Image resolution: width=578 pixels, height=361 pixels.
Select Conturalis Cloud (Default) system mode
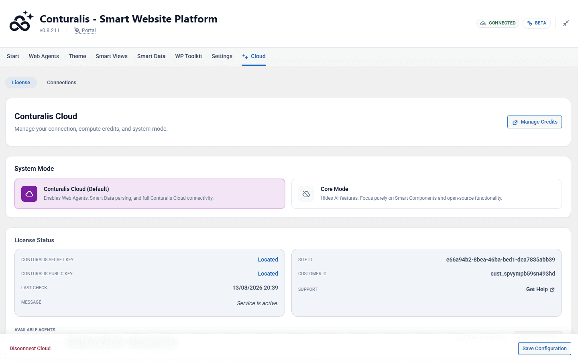pyautogui.click(x=150, y=194)
